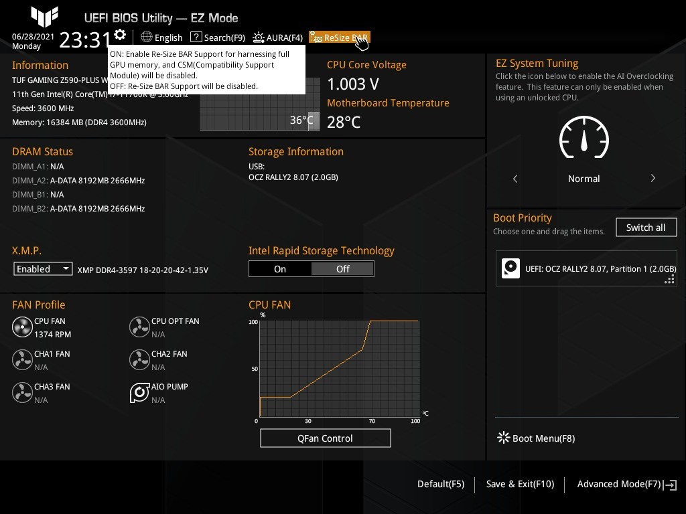Viewport: 686px width, 514px height.
Task: Open Boot Menu (F8)
Action: (x=537, y=438)
